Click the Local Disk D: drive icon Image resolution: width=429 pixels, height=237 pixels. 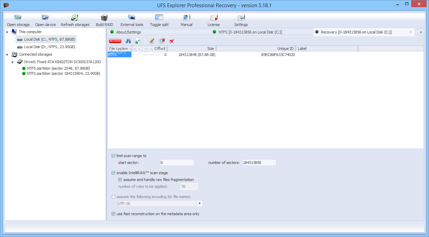(x=20, y=47)
